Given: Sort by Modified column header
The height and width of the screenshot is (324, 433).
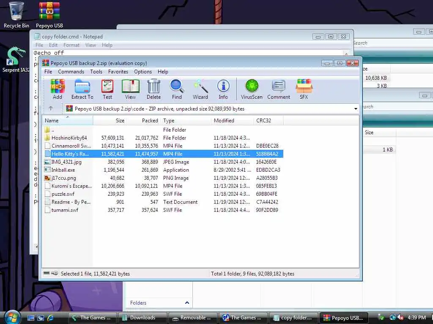Looking at the screenshot, I should 233,120.
